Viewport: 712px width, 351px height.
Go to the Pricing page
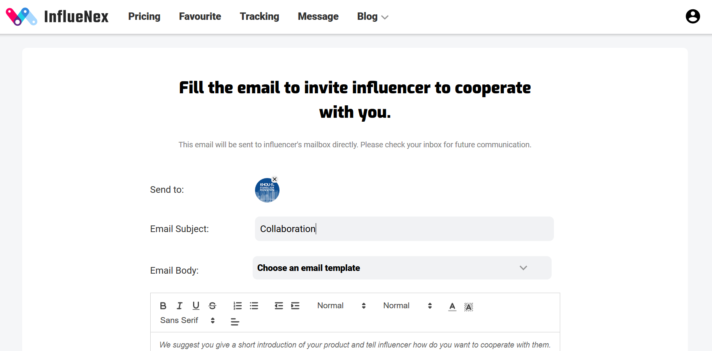pos(144,16)
